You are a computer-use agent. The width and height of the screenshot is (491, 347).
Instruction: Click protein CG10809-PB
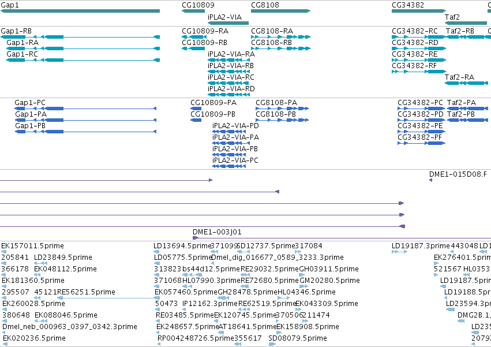pyautogui.click(x=196, y=120)
